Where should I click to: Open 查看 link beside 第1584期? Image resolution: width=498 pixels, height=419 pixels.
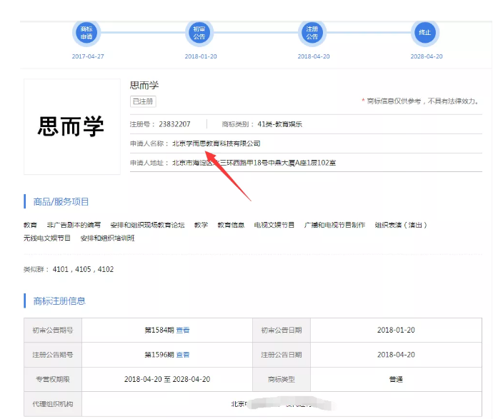[183, 330]
